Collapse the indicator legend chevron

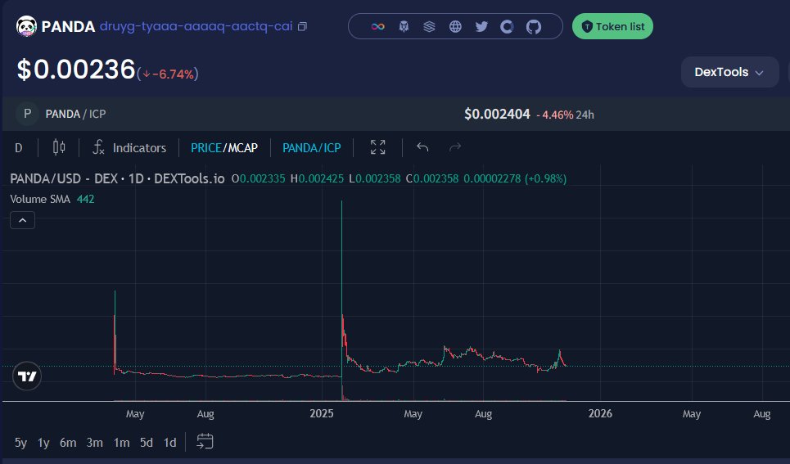pyautogui.click(x=23, y=220)
